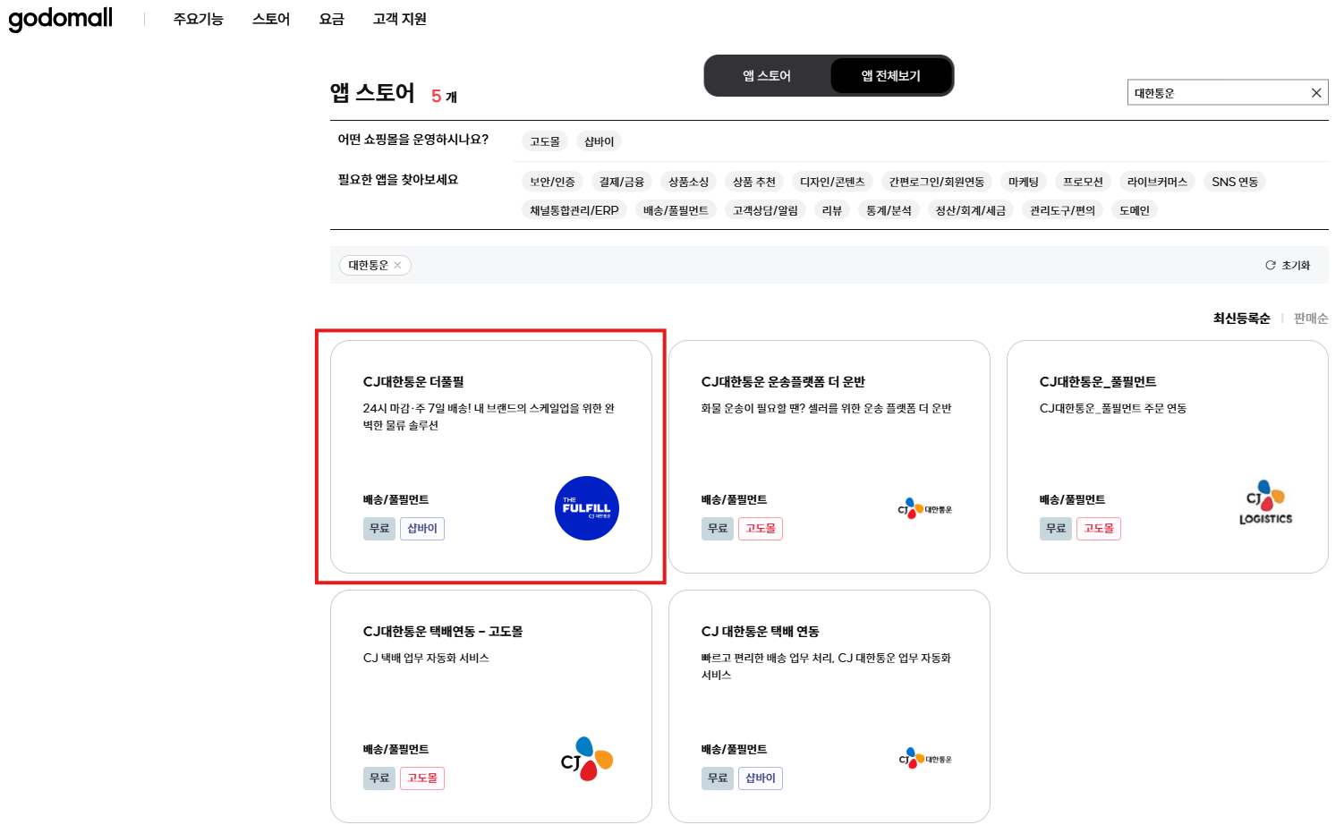This screenshot has height=825, width=1344.
Task: Select the 상품소싱 category filter
Action: pos(689,182)
